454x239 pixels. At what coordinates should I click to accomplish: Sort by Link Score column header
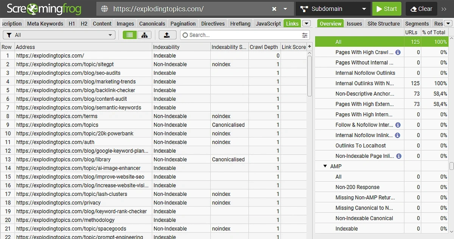point(294,47)
